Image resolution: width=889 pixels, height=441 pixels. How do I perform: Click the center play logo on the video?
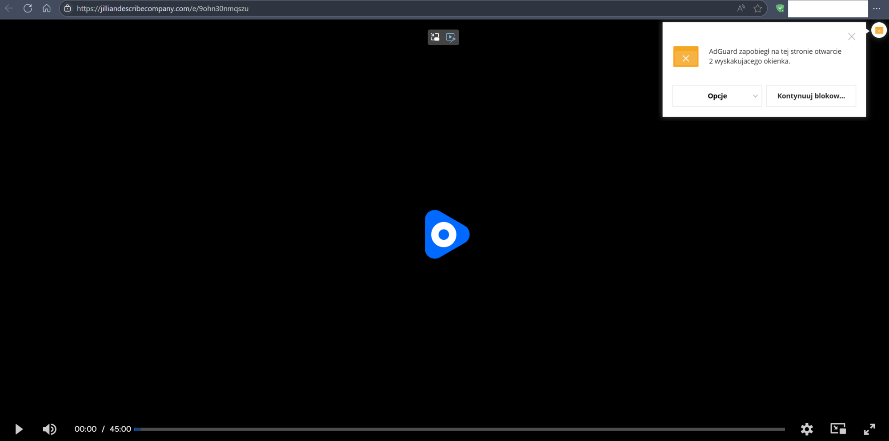pos(446,234)
